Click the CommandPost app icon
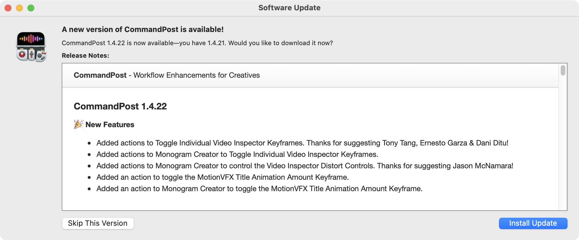This screenshot has height=240, width=579. pyautogui.click(x=31, y=47)
